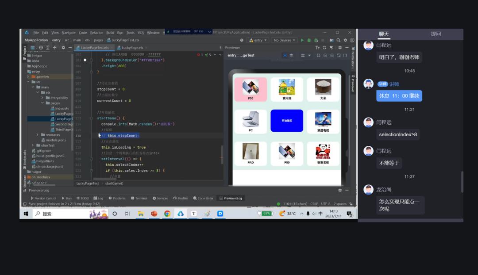Click the blue 开始抽奖 button in previewer
Viewport: 478px width, 275px height.
[287, 121]
